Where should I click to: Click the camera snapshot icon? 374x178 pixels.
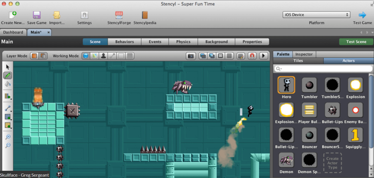click(x=191, y=56)
